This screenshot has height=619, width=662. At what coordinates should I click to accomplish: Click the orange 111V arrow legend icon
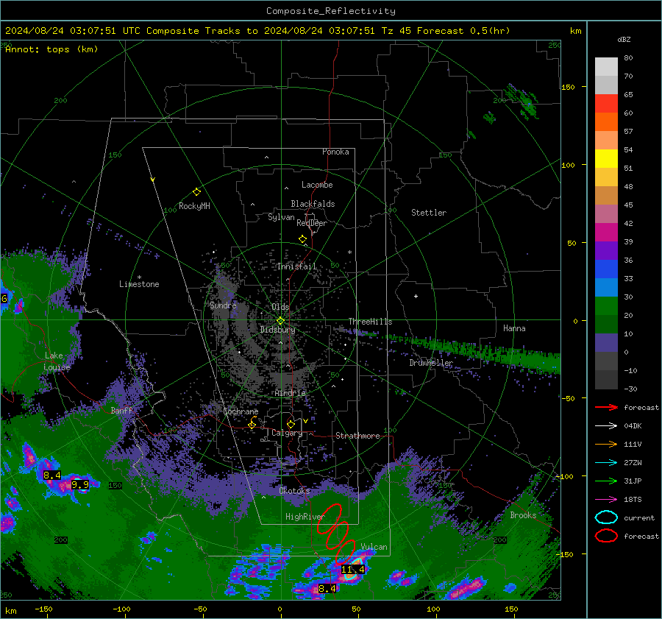(x=606, y=444)
